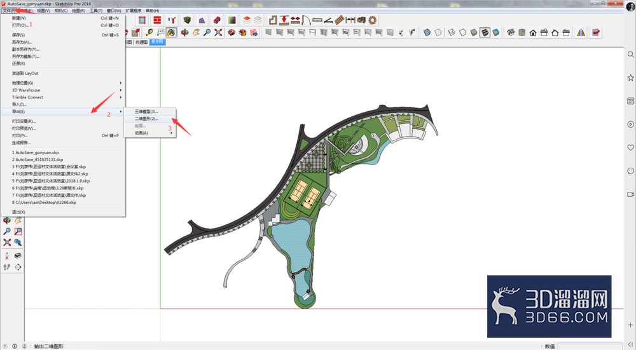Click the section plane crosshair tool
The image size is (636, 350).
(18, 267)
